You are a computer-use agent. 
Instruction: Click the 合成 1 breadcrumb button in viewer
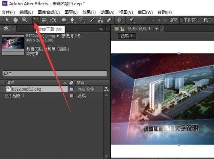[127, 36]
